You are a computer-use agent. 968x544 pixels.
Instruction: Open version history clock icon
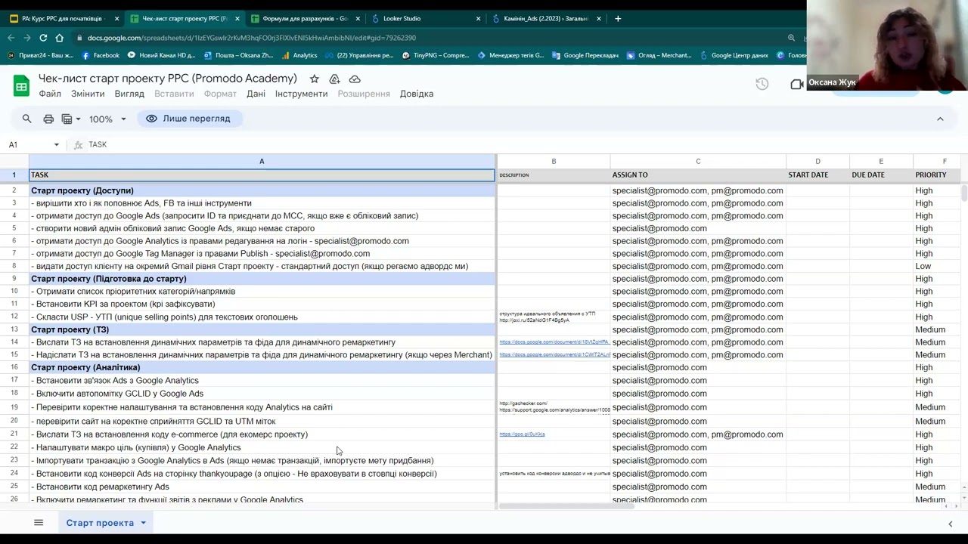[762, 84]
